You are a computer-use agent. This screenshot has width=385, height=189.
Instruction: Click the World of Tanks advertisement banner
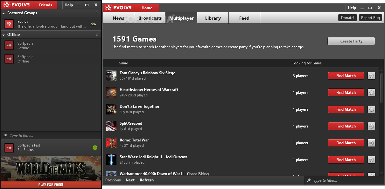tap(51, 169)
